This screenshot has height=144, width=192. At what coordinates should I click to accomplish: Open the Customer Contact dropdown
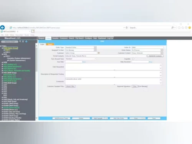162,53
